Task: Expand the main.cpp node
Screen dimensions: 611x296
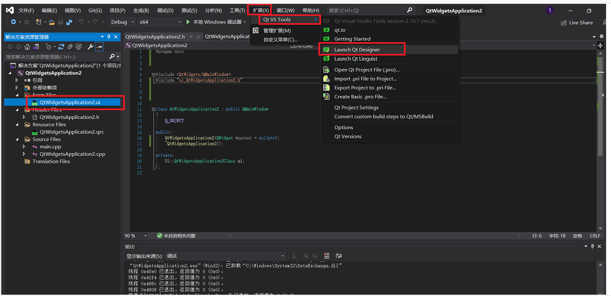Action: coord(24,147)
